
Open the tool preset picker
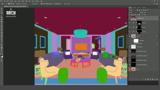coord(3,4)
